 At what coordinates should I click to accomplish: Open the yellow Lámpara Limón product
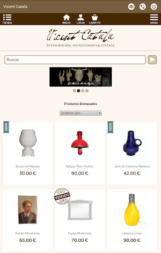[132, 220]
